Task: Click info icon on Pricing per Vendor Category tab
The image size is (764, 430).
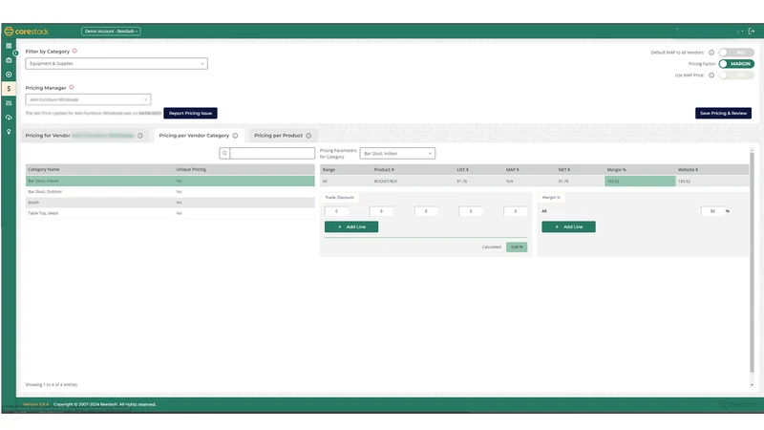Action: point(235,136)
